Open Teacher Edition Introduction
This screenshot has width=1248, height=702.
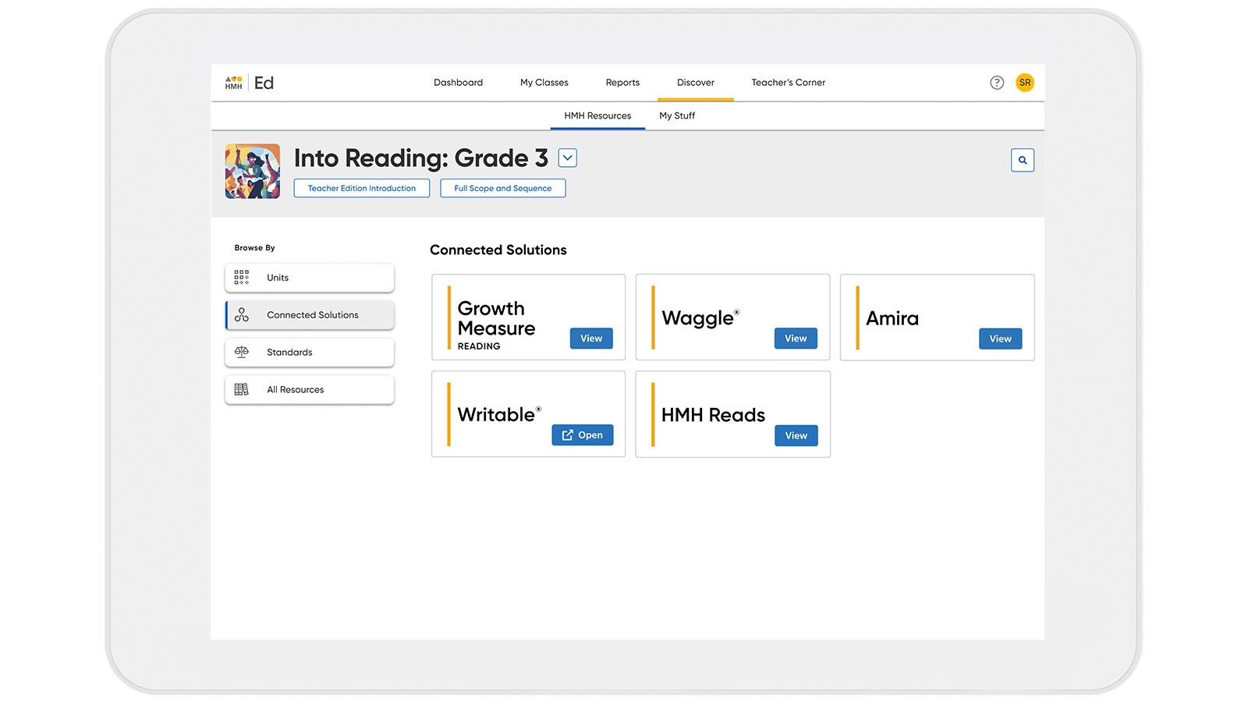[x=362, y=188]
